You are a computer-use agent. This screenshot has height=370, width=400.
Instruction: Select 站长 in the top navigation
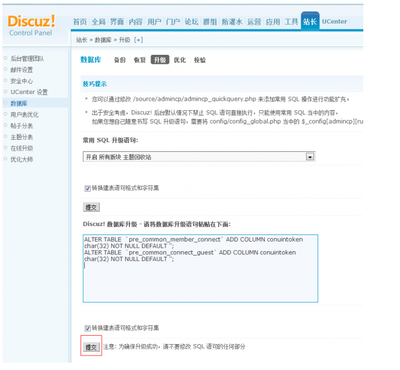(x=310, y=22)
